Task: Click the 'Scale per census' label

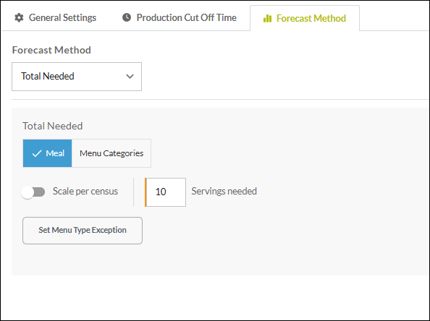Action: [85, 191]
